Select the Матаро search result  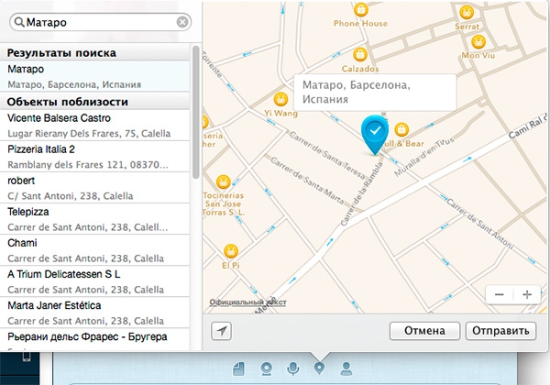click(96, 76)
